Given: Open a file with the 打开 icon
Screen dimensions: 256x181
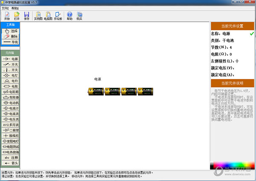Looking at the screenshot, I should (17, 16).
